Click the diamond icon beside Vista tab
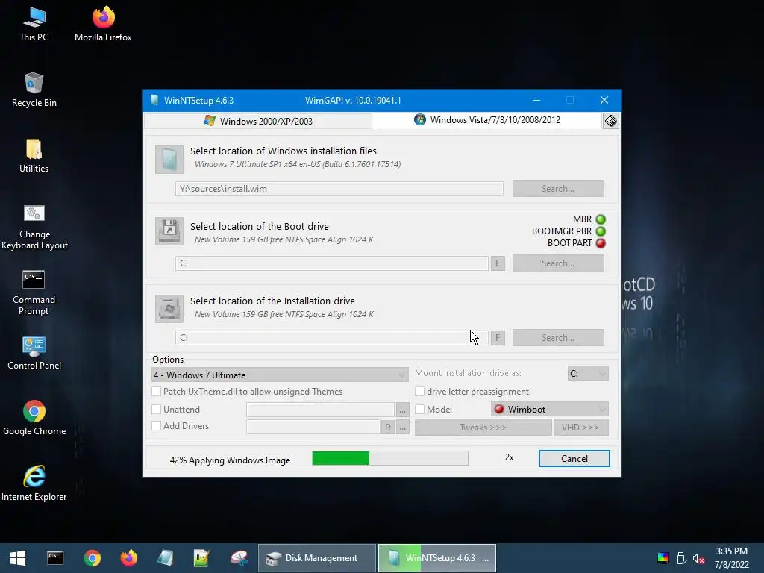 pyautogui.click(x=610, y=121)
